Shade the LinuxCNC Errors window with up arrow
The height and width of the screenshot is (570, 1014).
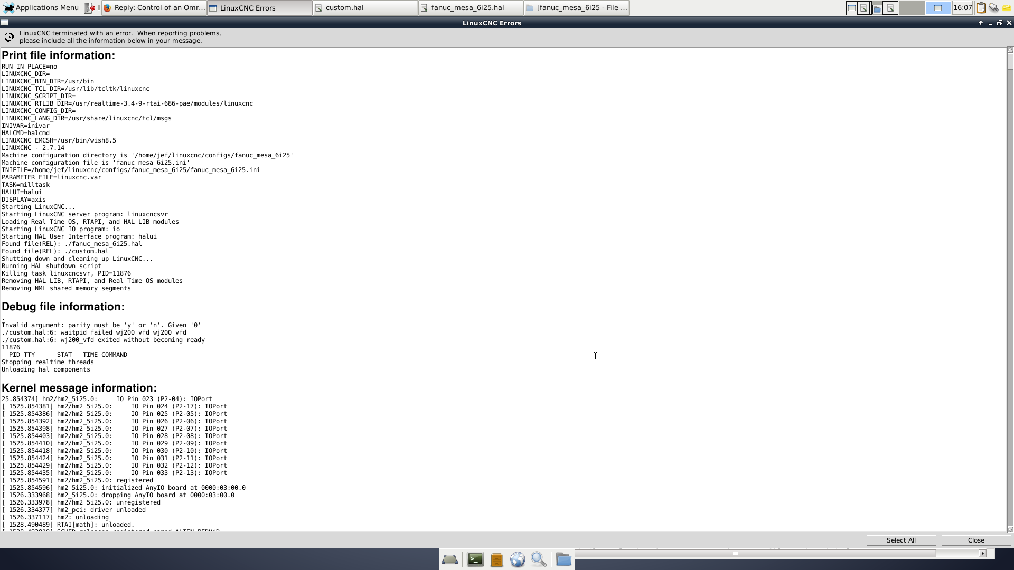click(981, 23)
